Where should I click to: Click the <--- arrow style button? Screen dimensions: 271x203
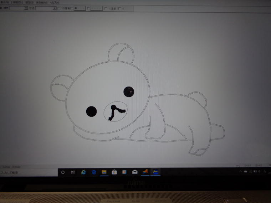click(96, 8)
